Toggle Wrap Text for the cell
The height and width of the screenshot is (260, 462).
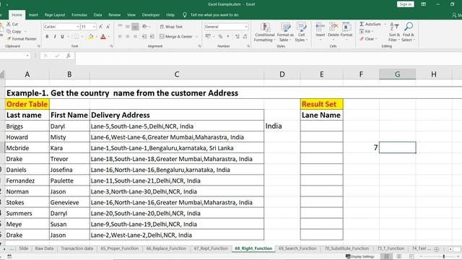171,27
